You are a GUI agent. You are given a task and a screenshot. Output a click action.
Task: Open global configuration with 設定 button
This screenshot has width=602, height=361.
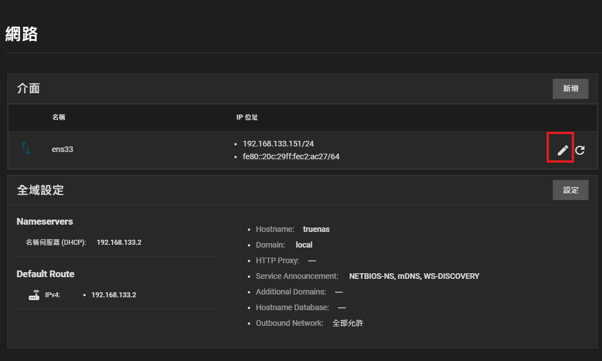(x=570, y=190)
